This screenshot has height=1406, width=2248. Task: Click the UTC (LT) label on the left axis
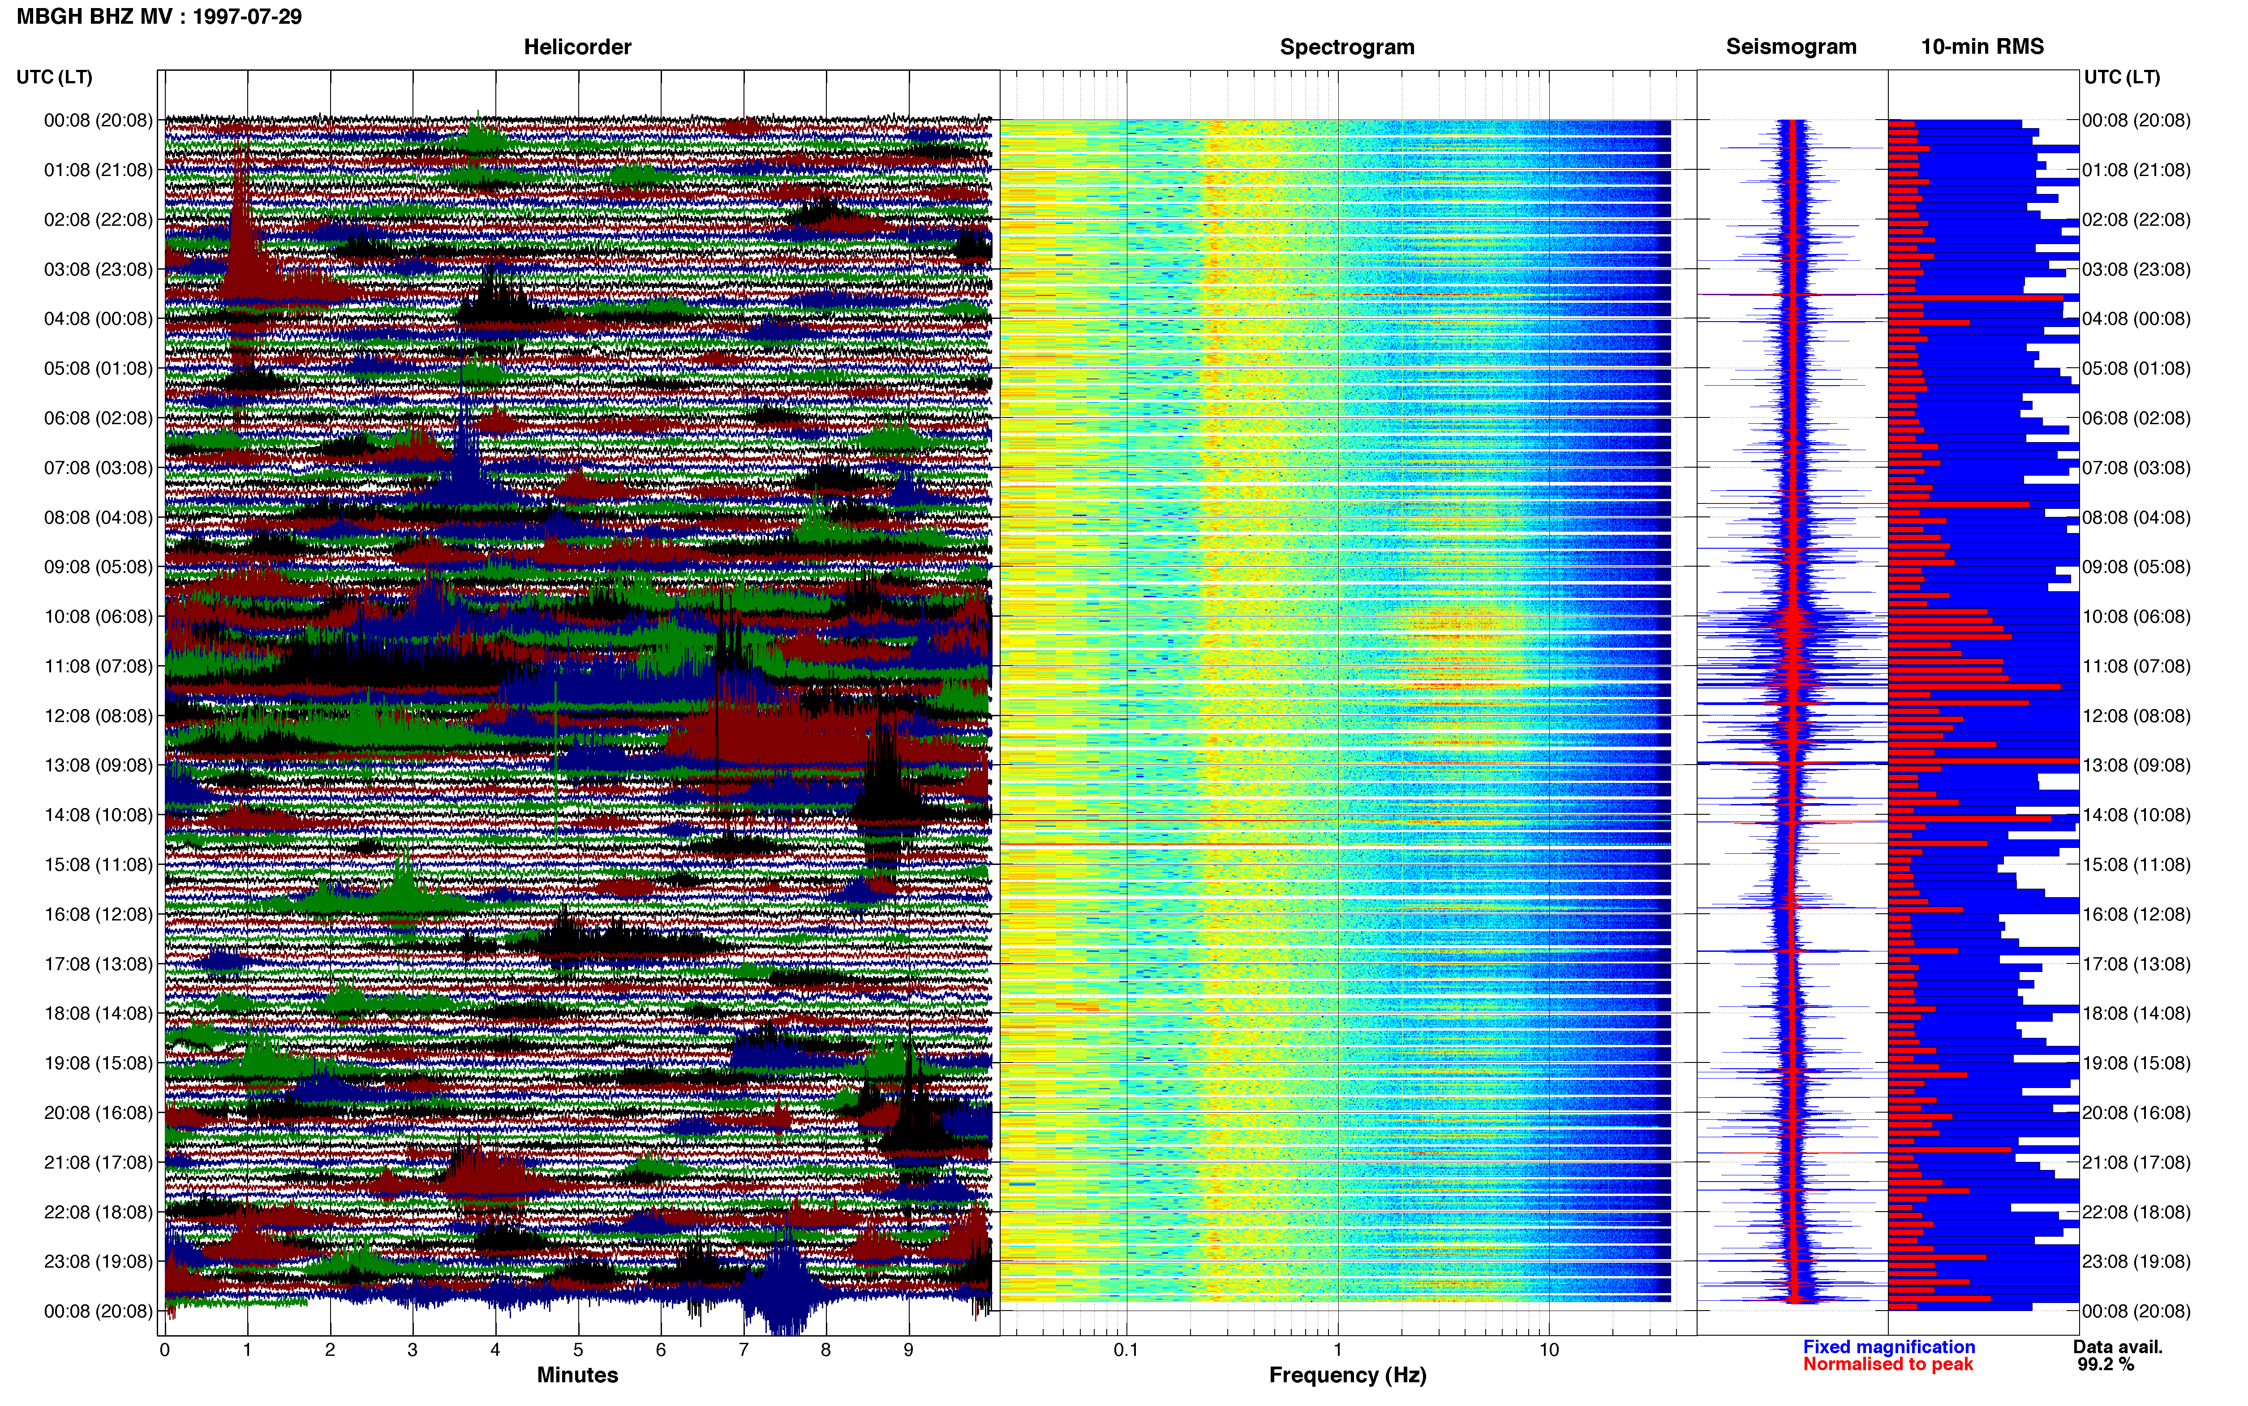point(55,77)
